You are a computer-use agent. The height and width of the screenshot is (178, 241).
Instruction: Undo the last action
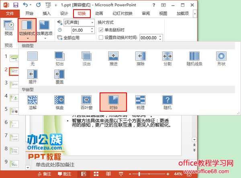tap(25, 5)
